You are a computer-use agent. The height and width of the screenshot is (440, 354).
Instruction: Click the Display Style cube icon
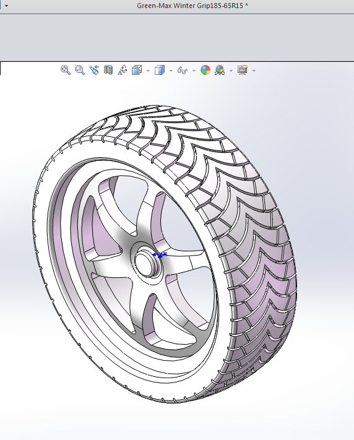point(160,70)
